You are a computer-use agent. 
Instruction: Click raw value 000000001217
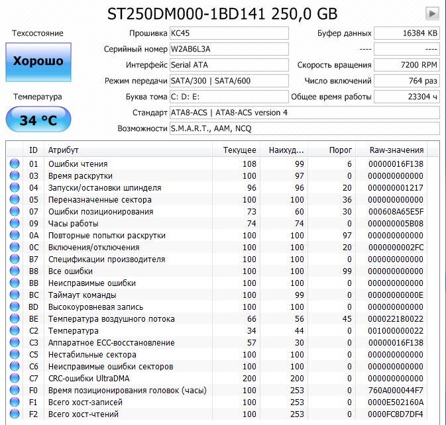(x=396, y=188)
